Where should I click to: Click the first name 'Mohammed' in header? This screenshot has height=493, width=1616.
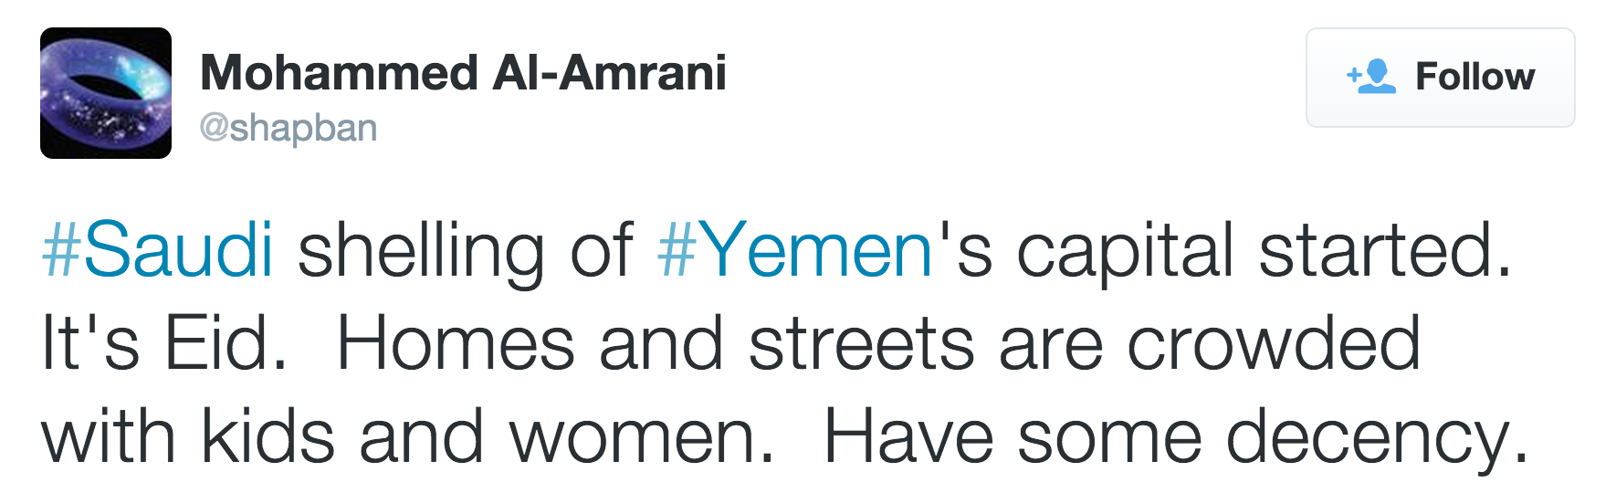point(339,73)
